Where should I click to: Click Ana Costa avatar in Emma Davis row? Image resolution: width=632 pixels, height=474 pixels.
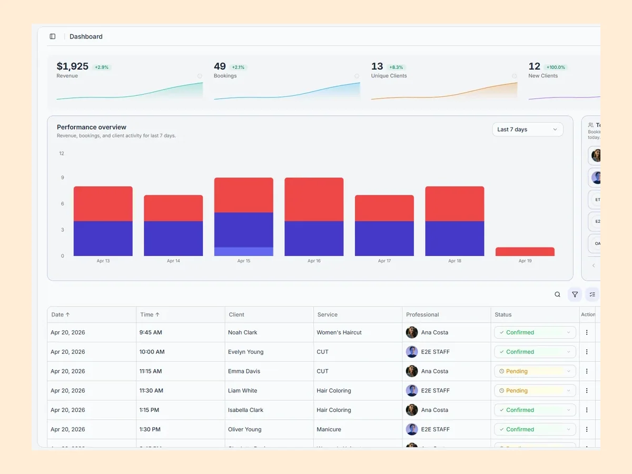pyautogui.click(x=412, y=371)
